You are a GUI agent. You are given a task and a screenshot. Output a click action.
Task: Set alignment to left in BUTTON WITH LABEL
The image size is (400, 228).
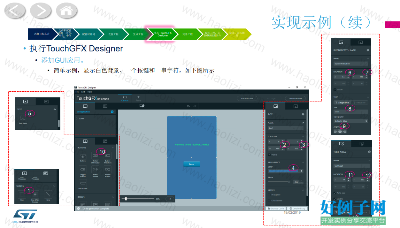tap(335, 131)
